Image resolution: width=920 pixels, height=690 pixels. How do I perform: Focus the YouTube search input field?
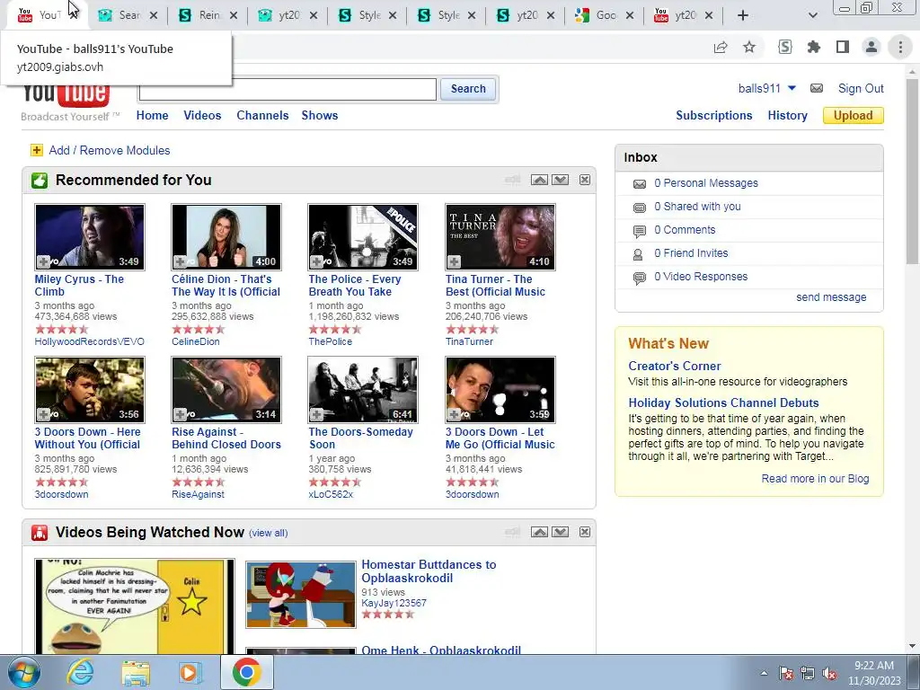(287, 89)
